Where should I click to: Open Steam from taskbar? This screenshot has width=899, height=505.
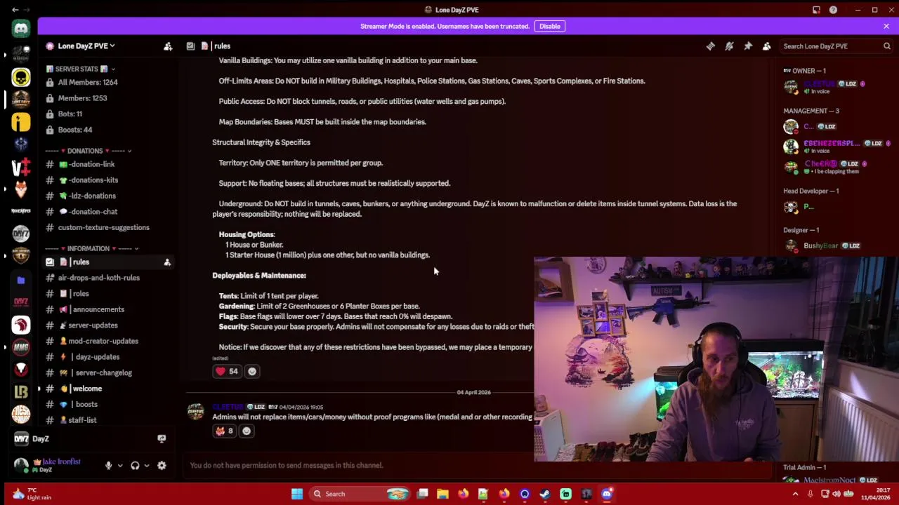(x=545, y=494)
